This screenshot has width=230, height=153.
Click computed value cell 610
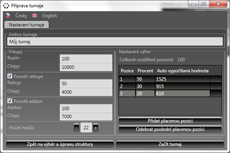click(x=182, y=93)
